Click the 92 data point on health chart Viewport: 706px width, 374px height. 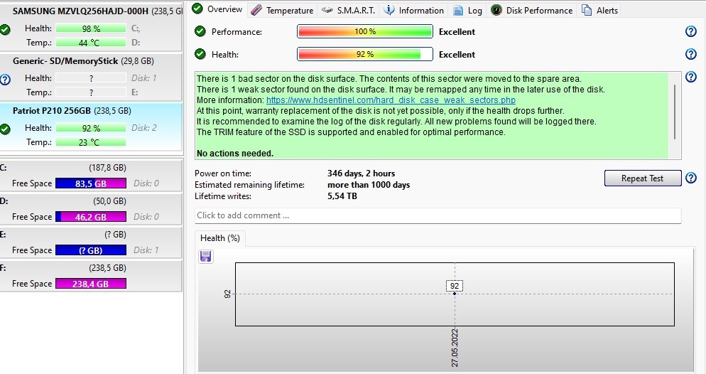click(x=455, y=294)
